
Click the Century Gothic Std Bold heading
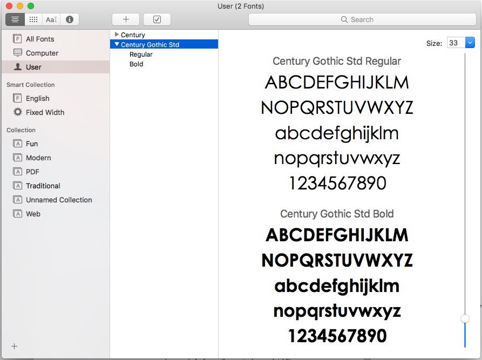337,214
